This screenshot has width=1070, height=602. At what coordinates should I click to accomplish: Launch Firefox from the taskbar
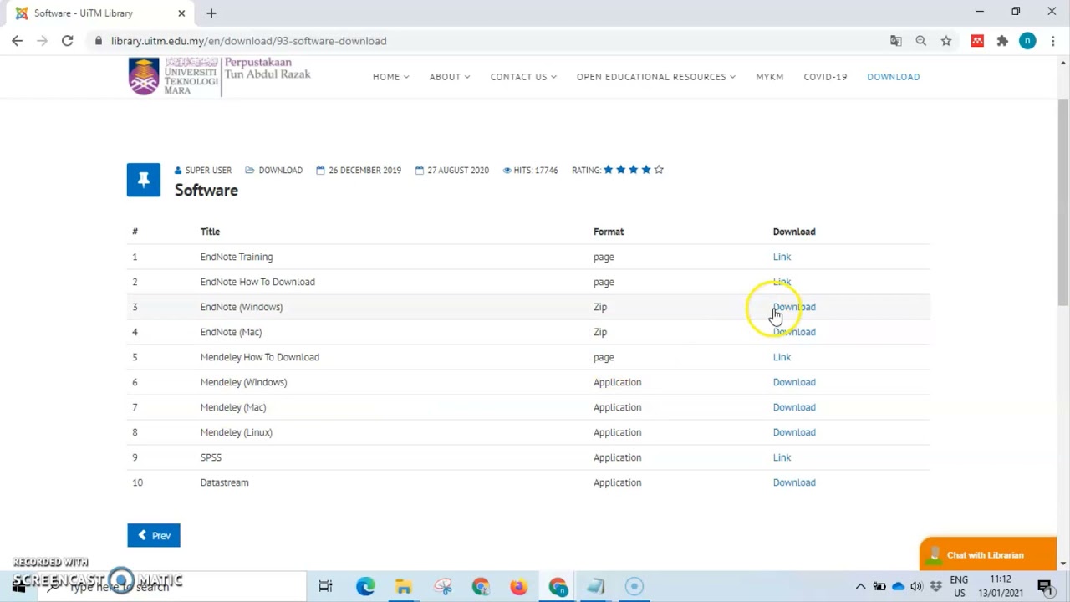(x=519, y=587)
